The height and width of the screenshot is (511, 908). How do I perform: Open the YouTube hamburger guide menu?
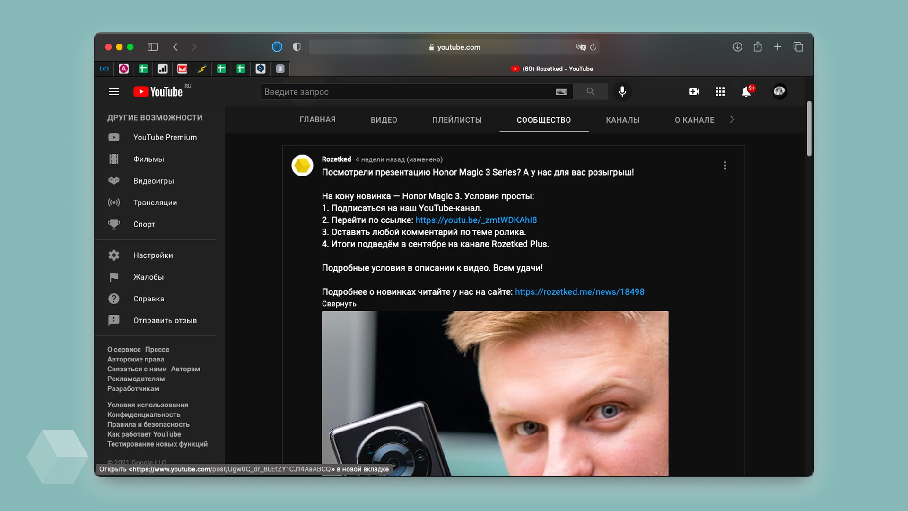(113, 92)
